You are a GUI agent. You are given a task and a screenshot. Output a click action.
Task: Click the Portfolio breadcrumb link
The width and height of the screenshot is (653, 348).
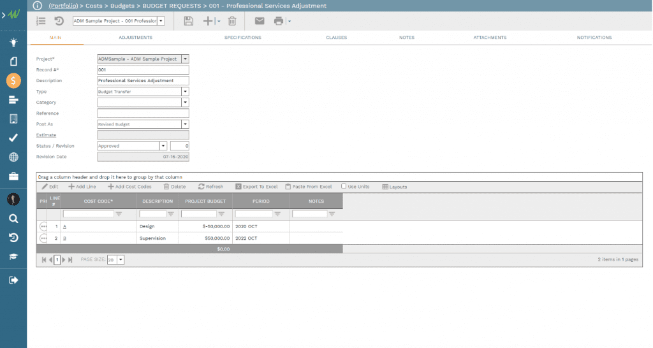click(x=63, y=6)
